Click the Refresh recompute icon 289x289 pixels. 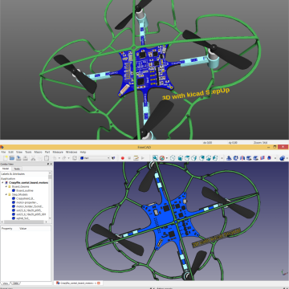coord(75,158)
